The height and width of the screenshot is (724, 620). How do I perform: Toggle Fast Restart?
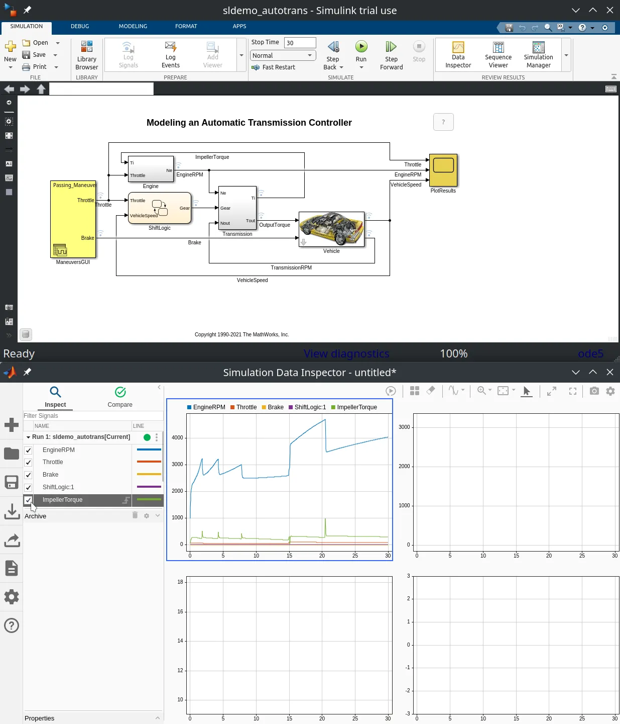coord(274,67)
